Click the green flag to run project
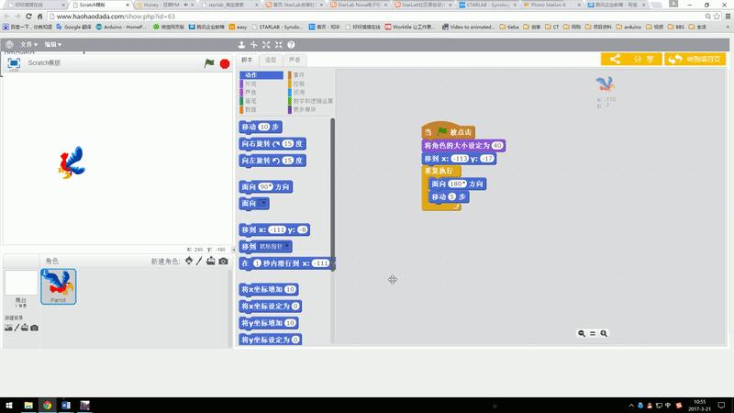The height and width of the screenshot is (413, 734). 209,63
